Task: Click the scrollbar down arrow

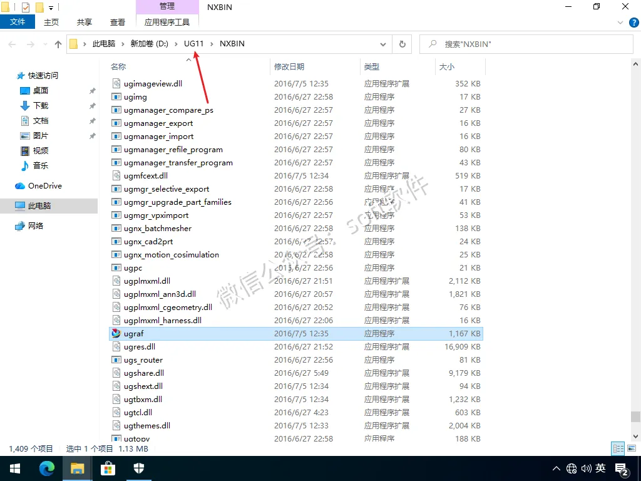Action: point(635,437)
